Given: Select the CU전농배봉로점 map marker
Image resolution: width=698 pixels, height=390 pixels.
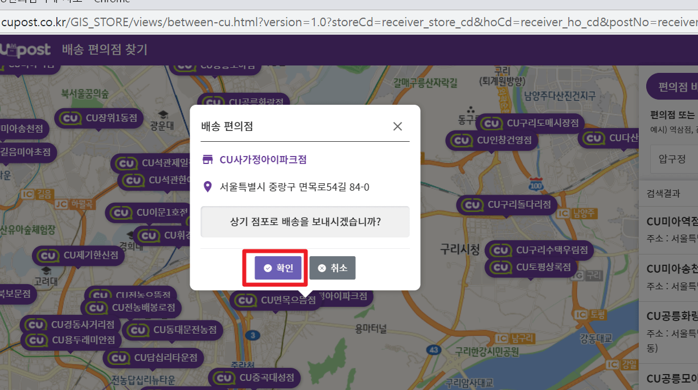Looking at the screenshot, I should (131, 307).
